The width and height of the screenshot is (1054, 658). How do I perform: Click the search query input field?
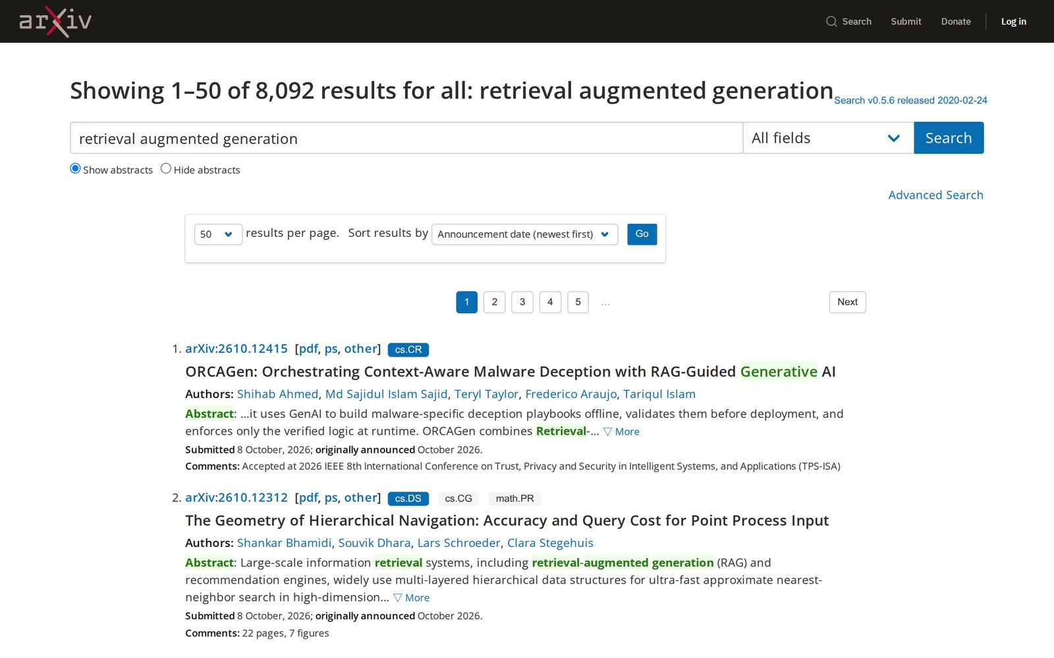pos(406,138)
